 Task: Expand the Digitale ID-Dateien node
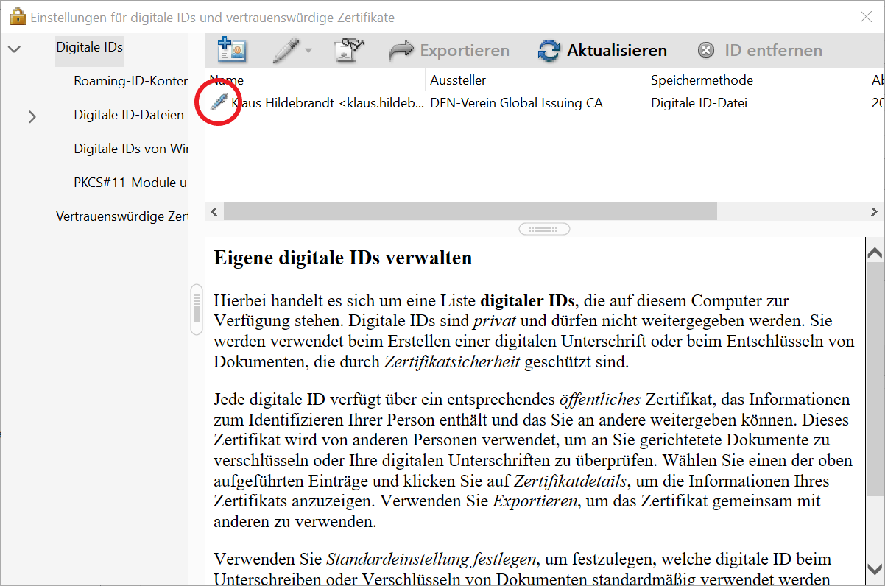coord(32,116)
